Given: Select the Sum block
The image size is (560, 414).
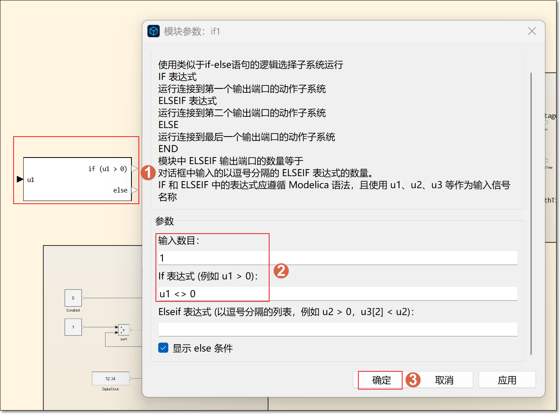Looking at the screenshot, I should coord(123,330).
